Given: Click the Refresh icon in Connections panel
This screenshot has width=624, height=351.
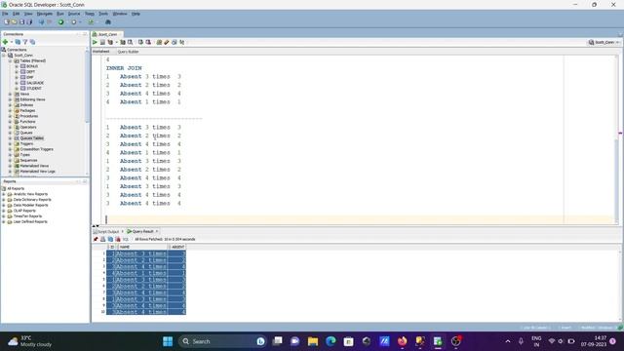Looking at the screenshot, I should pos(18,42).
